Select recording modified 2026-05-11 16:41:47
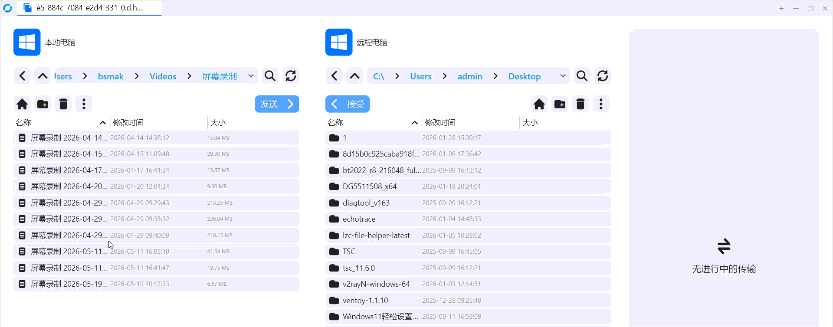 click(156, 268)
